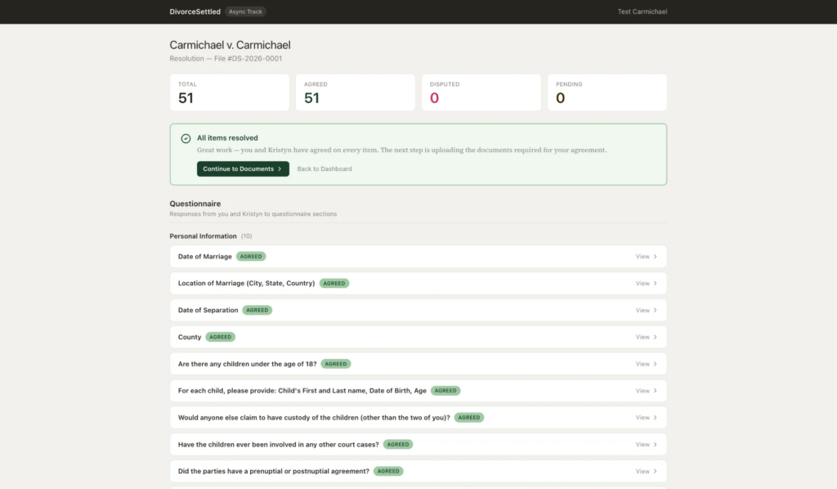
Task: Click the 'Have the children ever been involved' question
Action: [x=278, y=444]
